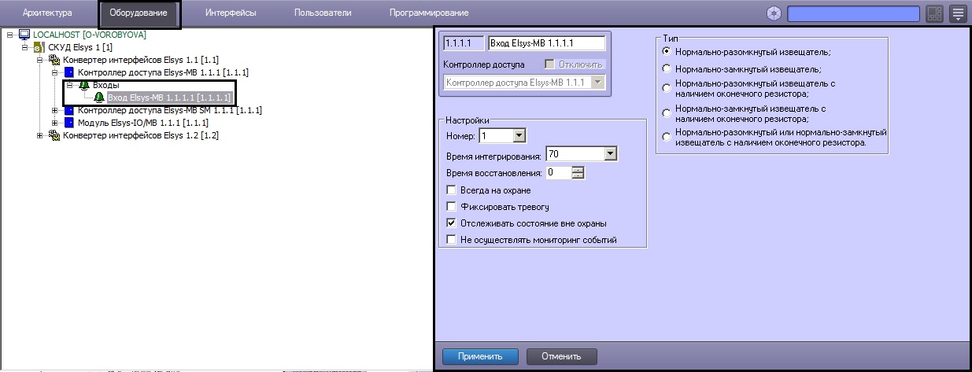Open the Номер dropdown list
Viewport: 972px width, 372px height.
click(519, 137)
